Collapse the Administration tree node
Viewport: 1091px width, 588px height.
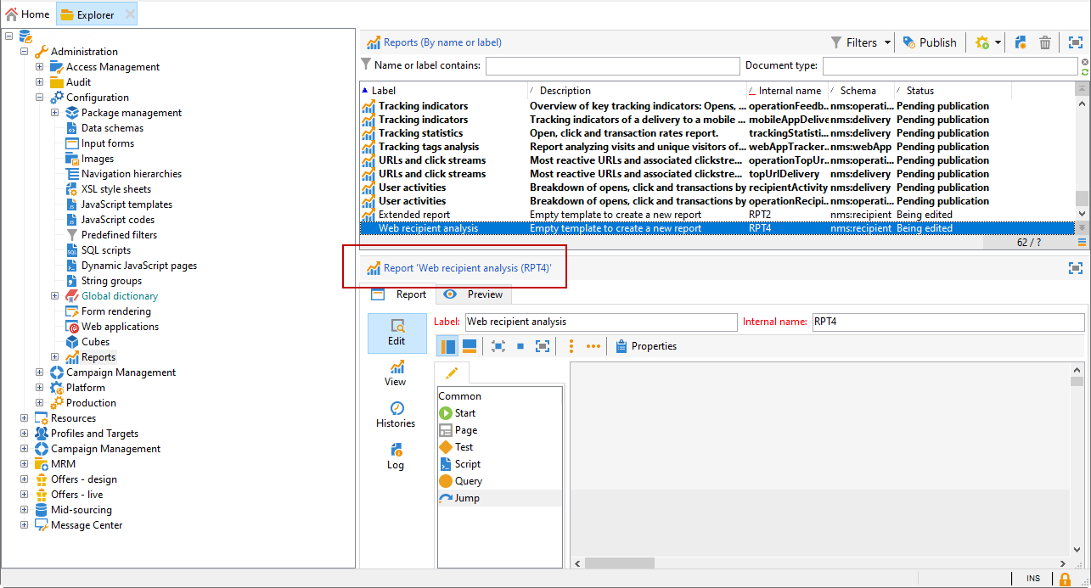25,52
